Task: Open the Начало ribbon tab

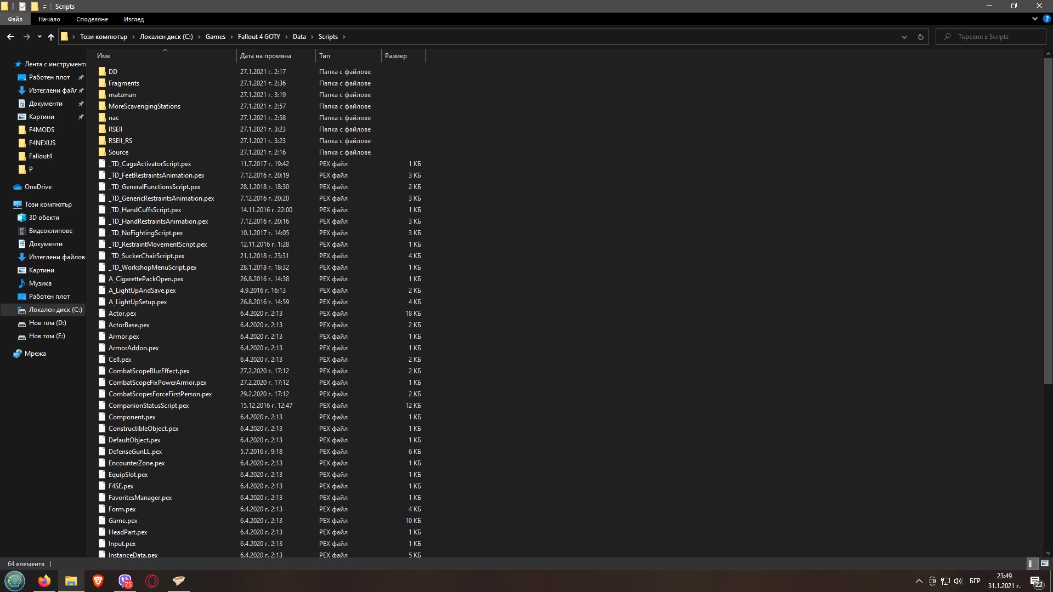Action: (49, 19)
